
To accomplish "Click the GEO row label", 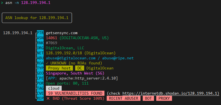I will point(40,73).
